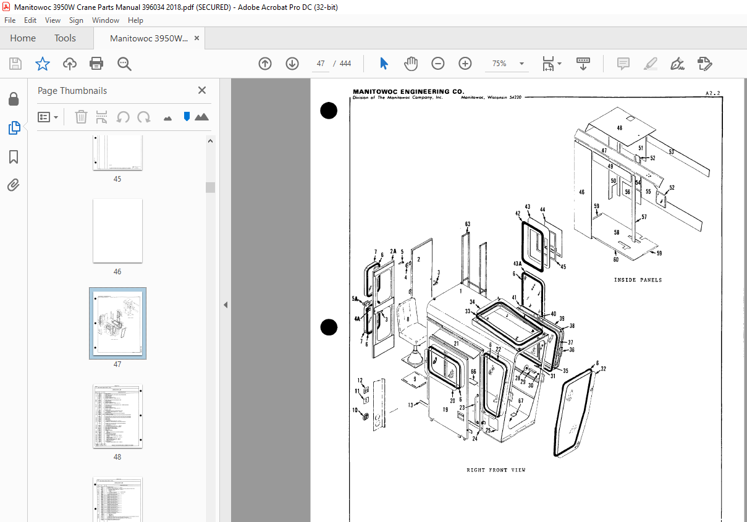Viewport: 747px width, 522px height.
Task: Open the Bookmarks sidebar icon
Action: click(x=14, y=157)
